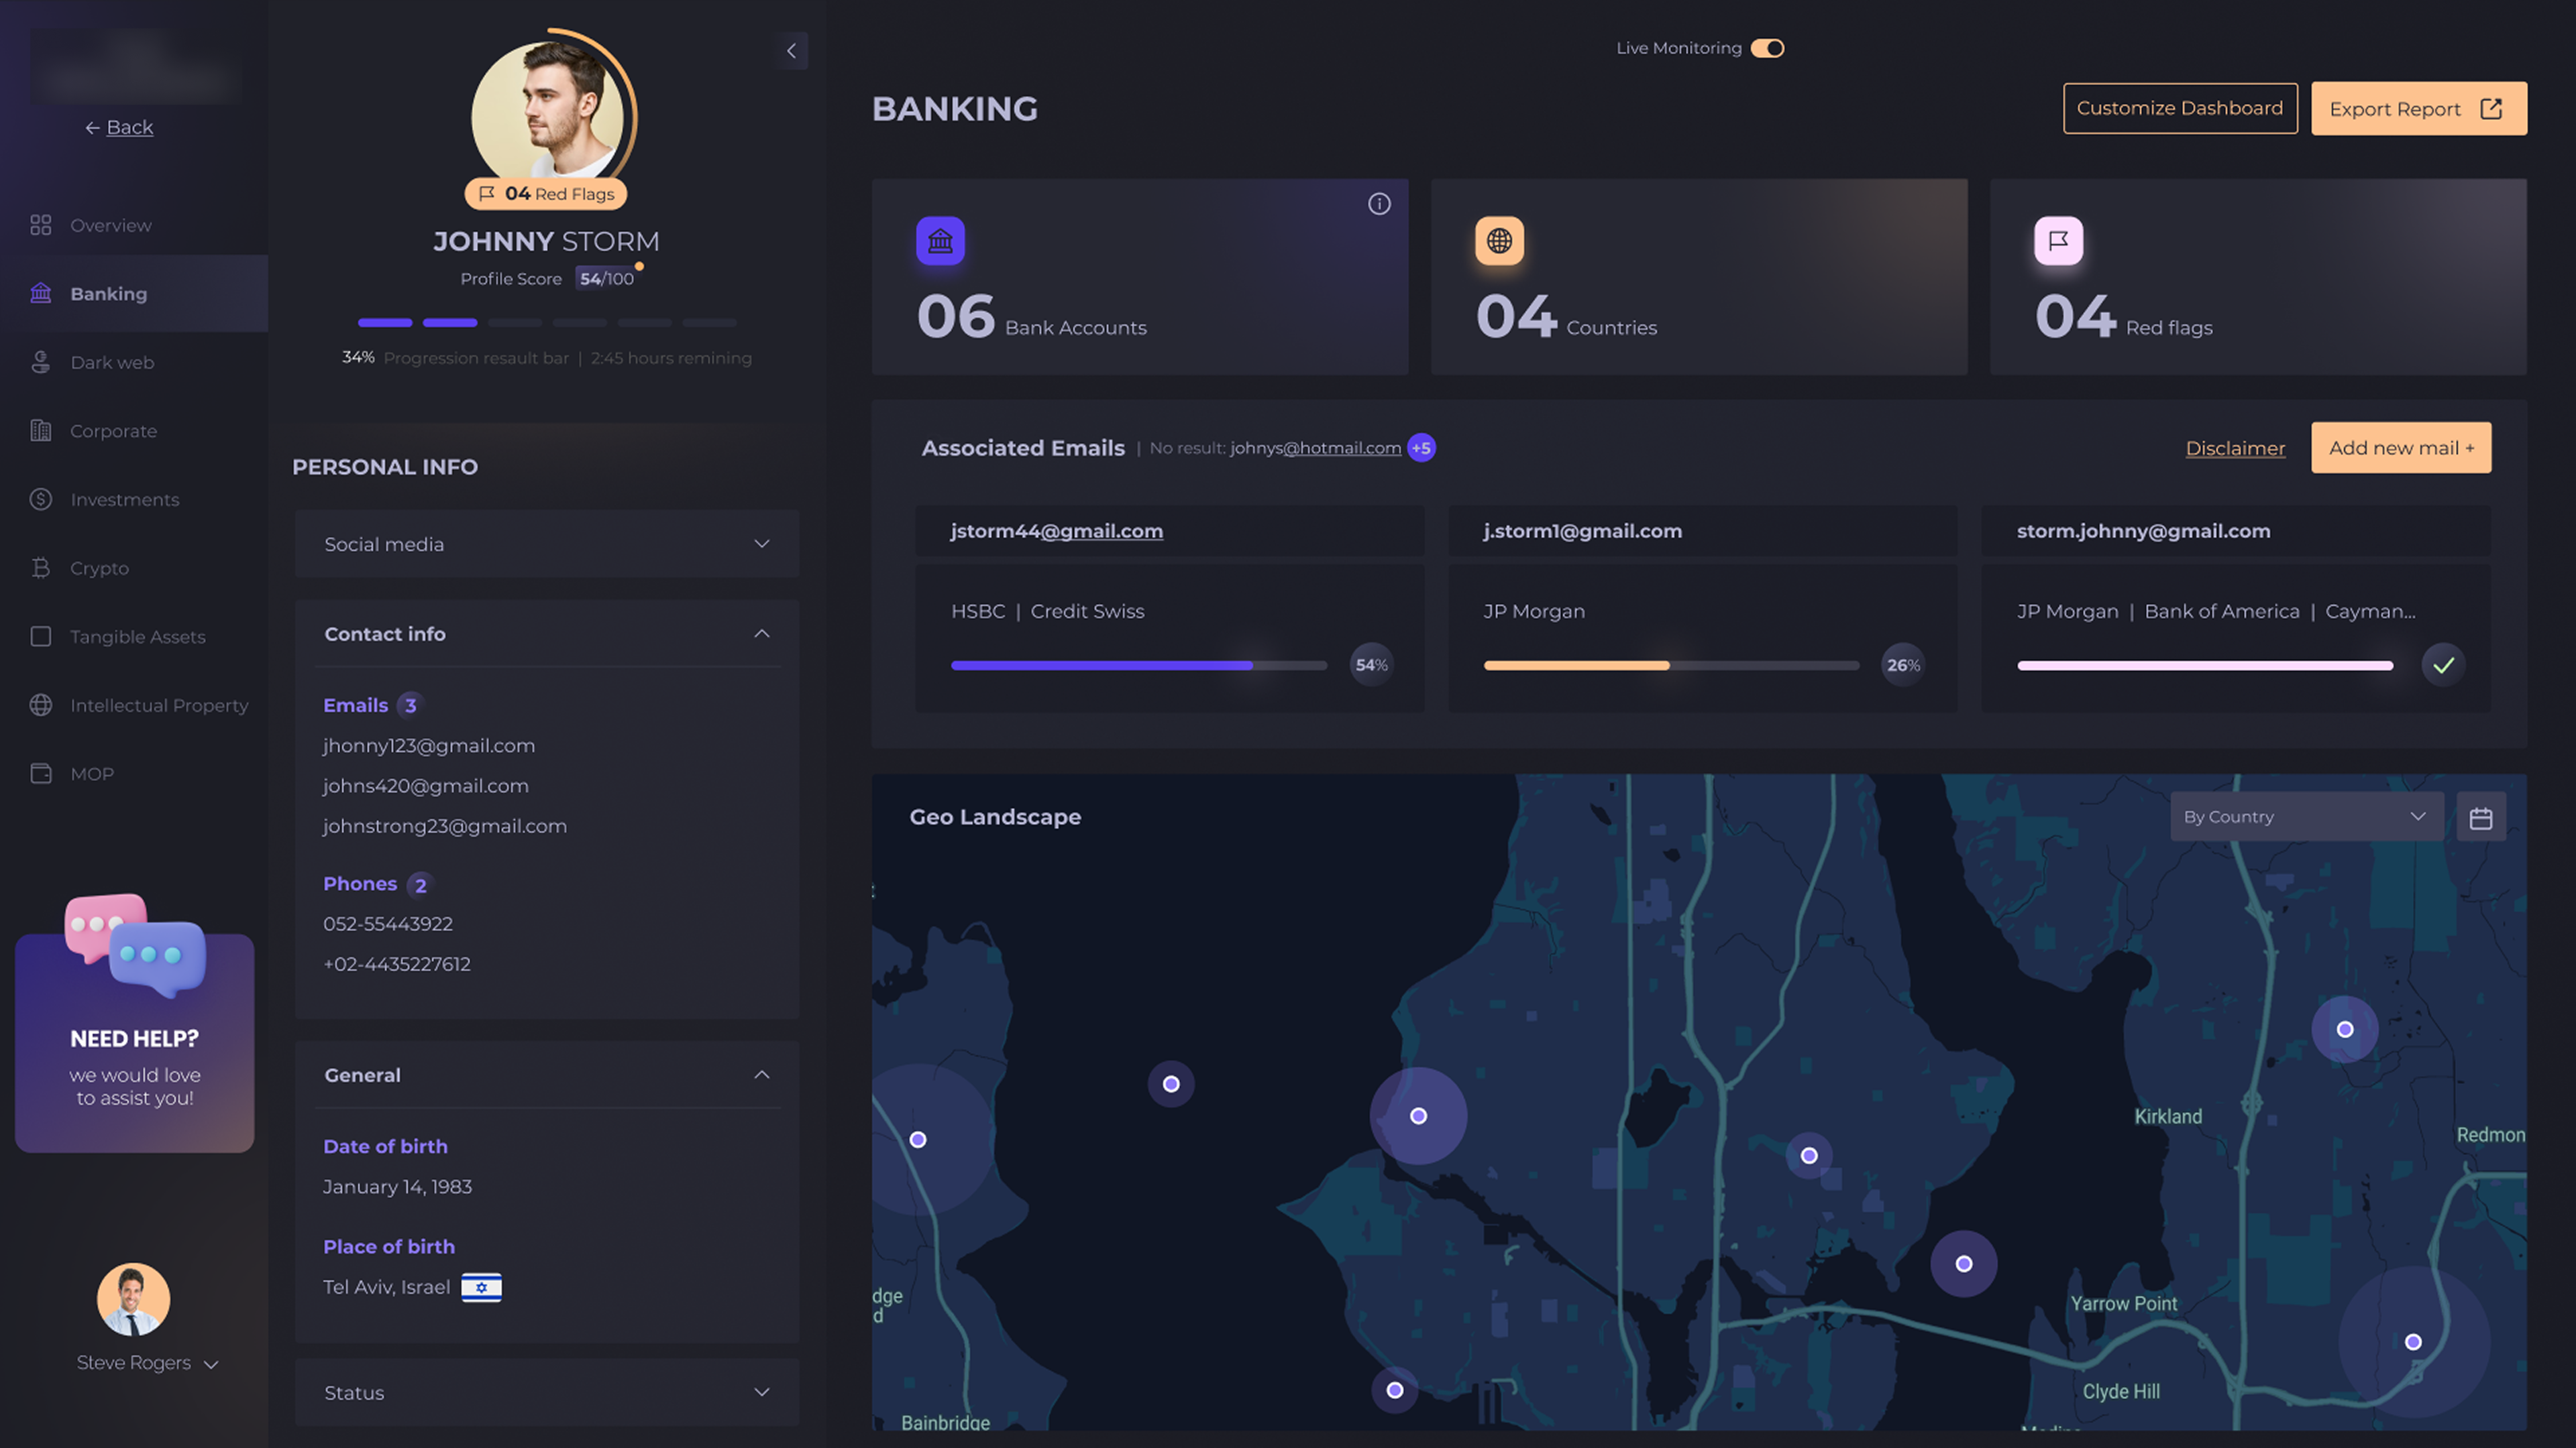The height and width of the screenshot is (1448, 2576).
Task: Click the profile progression segmented bar
Action: pyautogui.click(x=547, y=322)
